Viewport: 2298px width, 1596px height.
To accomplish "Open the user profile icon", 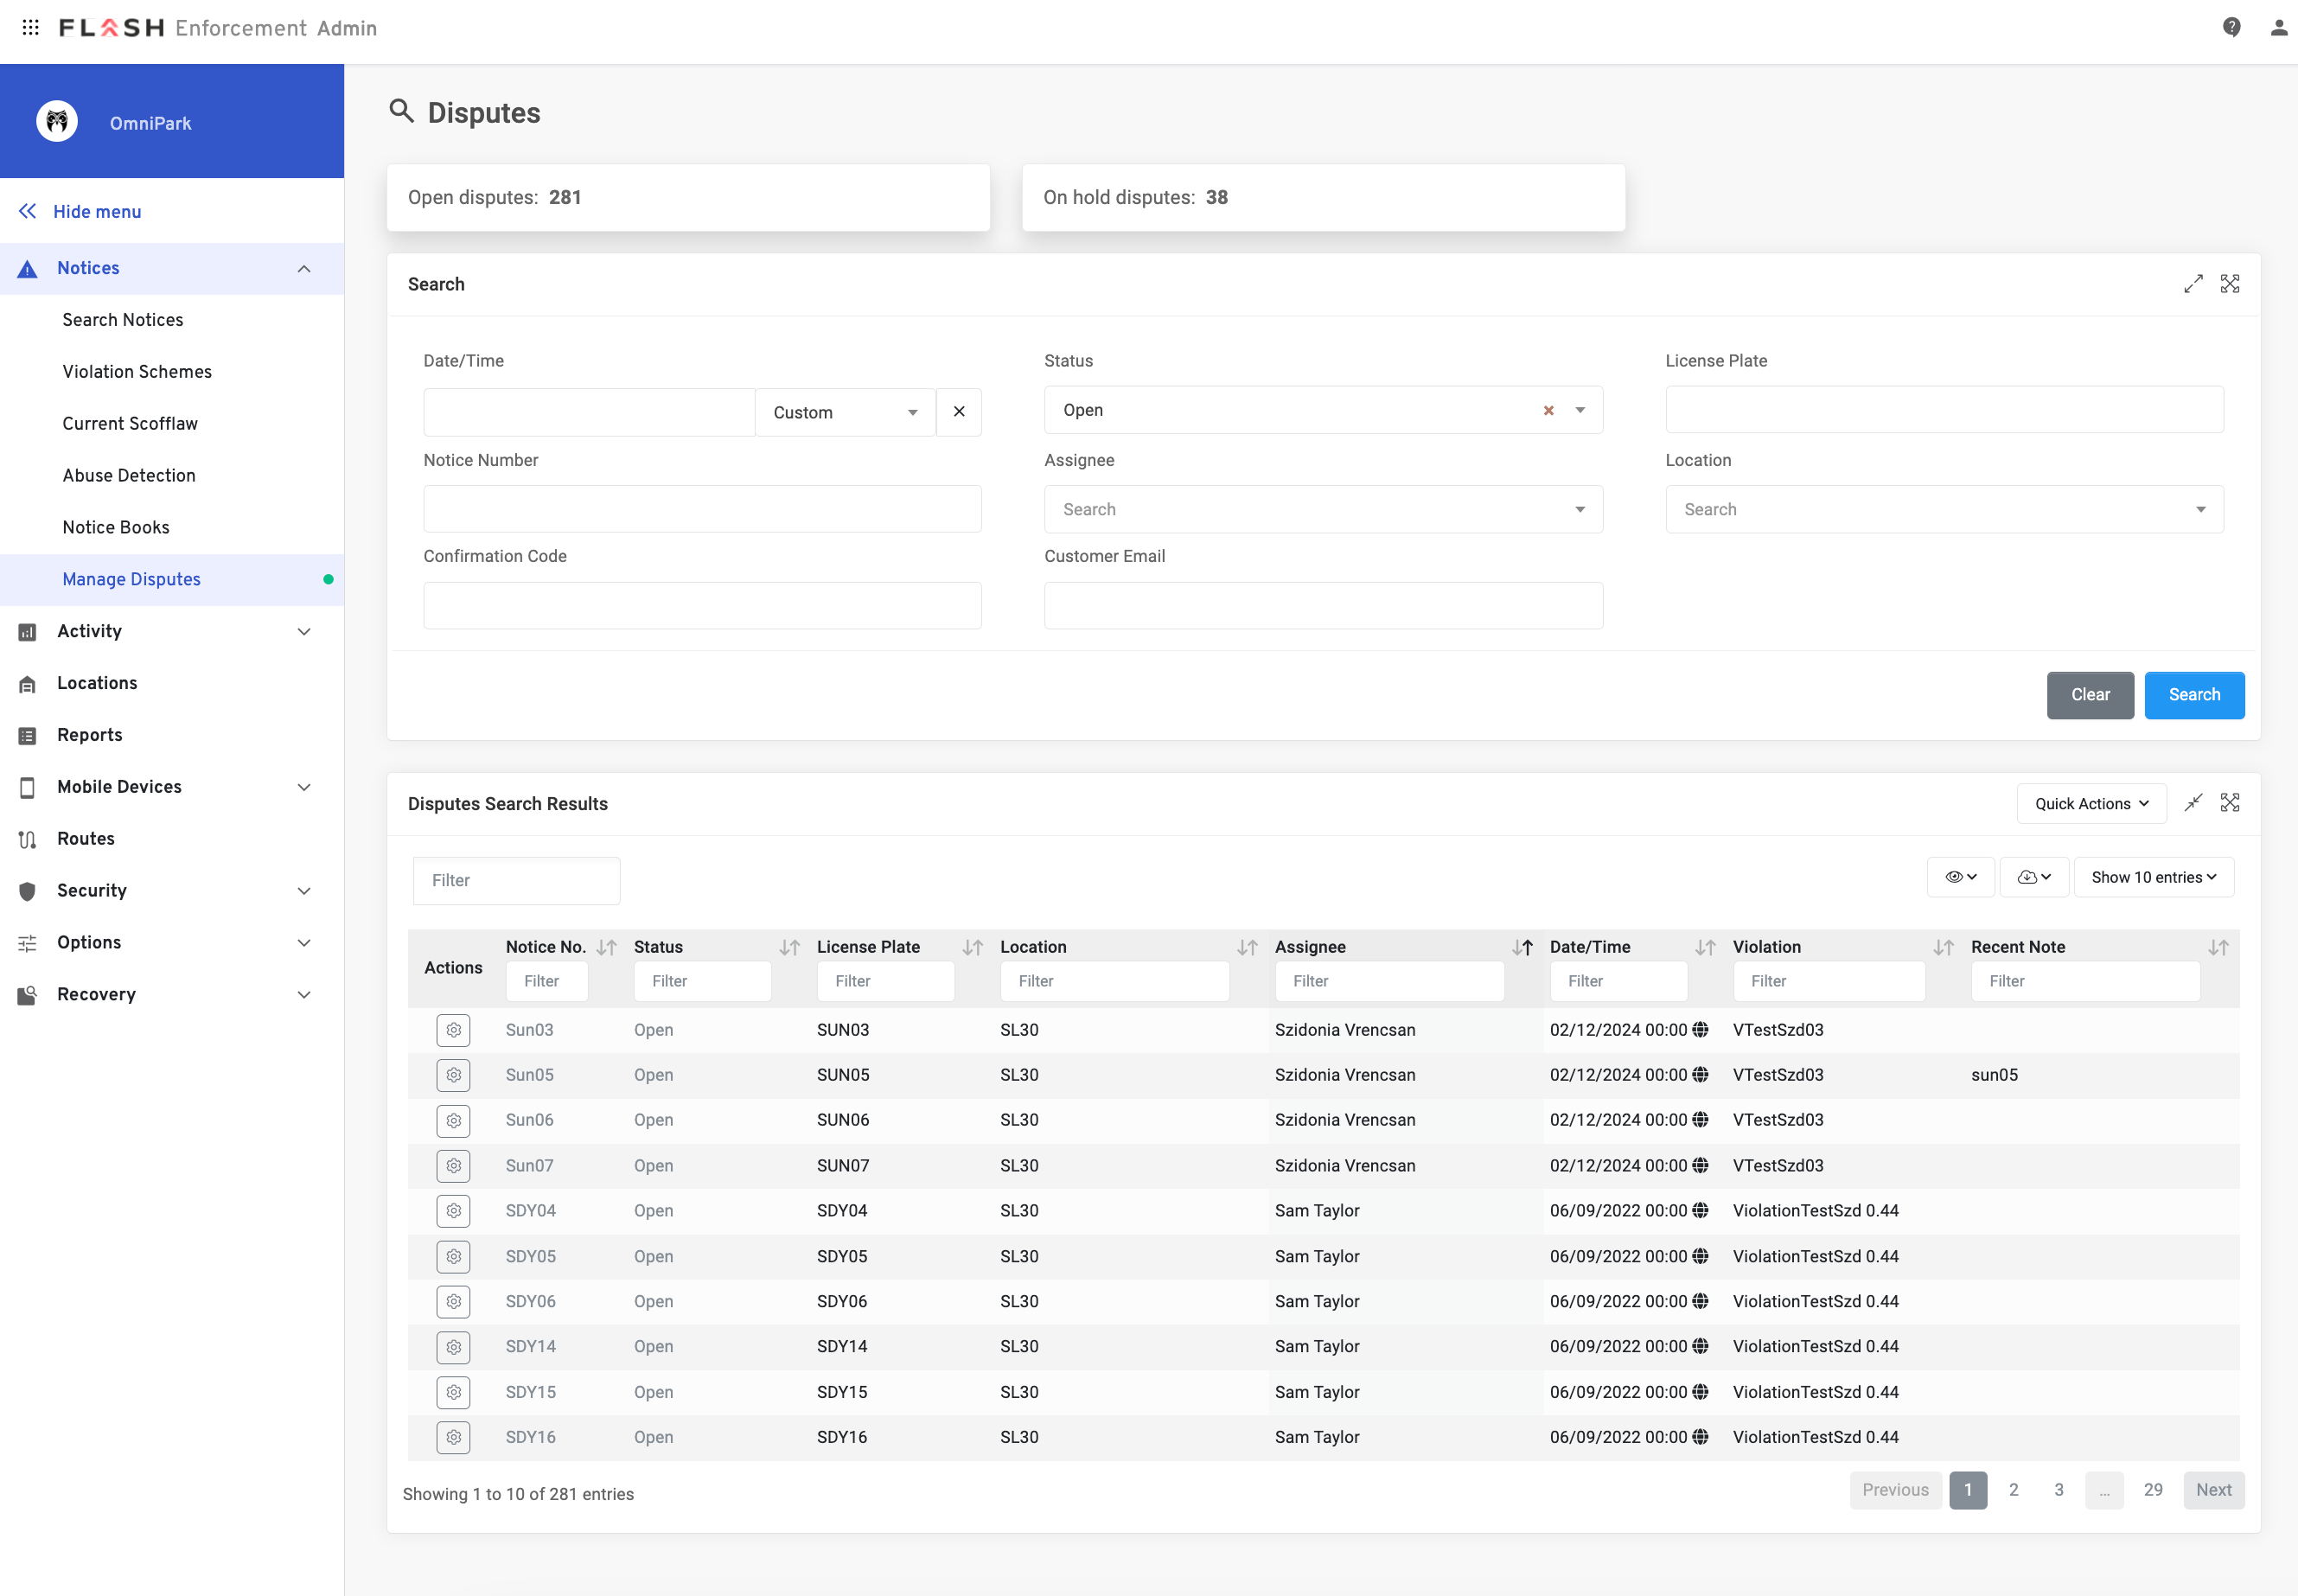I will tap(2278, 28).
